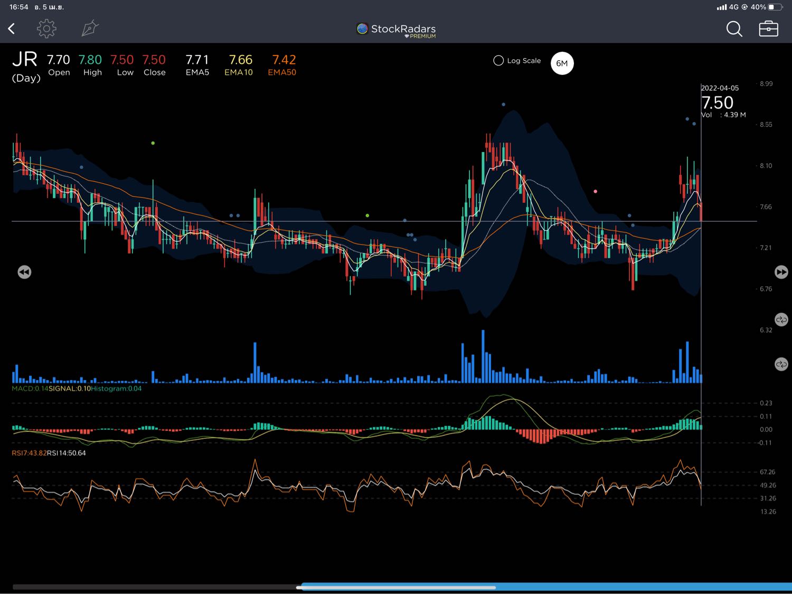Tap the RSI7 indicator label
792x594 pixels.
pos(29,453)
